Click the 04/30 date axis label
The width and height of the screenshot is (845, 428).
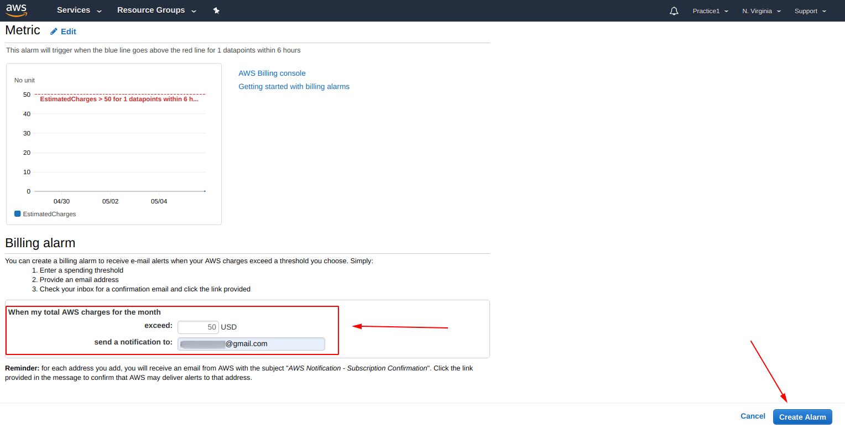click(x=61, y=201)
